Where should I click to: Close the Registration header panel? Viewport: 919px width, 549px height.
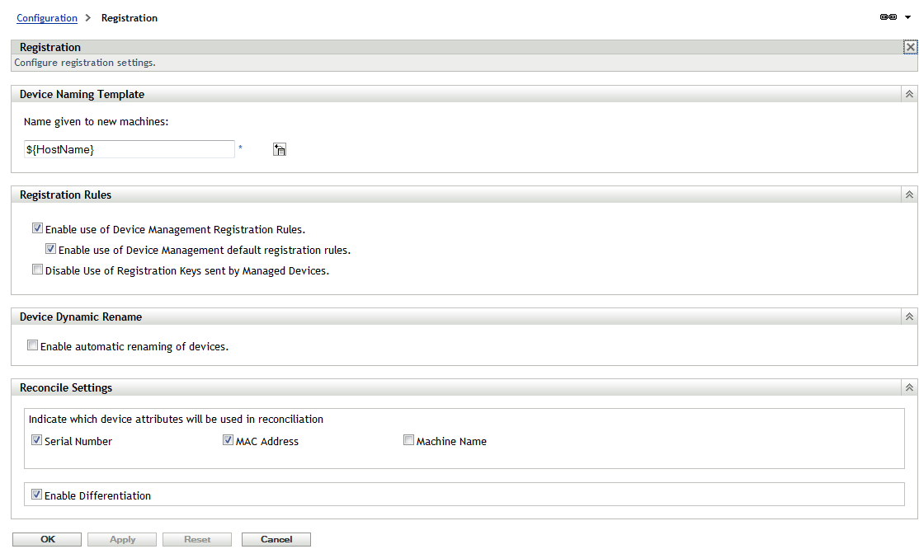[910, 47]
